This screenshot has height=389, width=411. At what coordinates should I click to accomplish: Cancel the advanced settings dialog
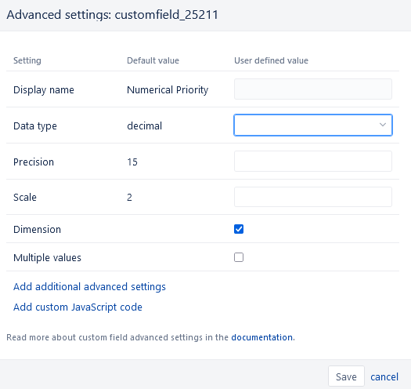[x=384, y=376]
